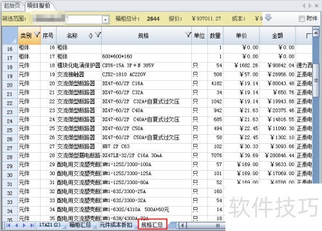Click filter icon on 规格 column header
The image size is (322, 231).
coord(188,35)
